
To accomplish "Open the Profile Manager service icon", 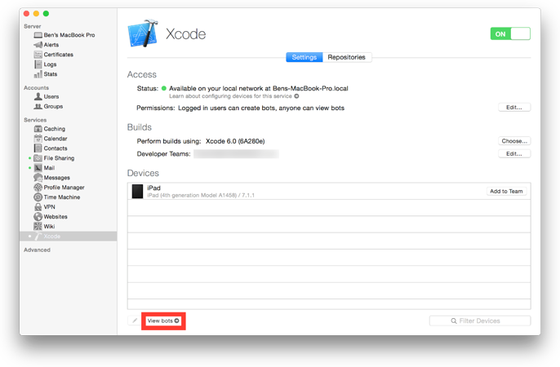I will [x=38, y=188].
